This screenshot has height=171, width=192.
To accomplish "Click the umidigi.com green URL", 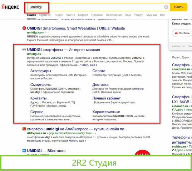I will 35,32.
